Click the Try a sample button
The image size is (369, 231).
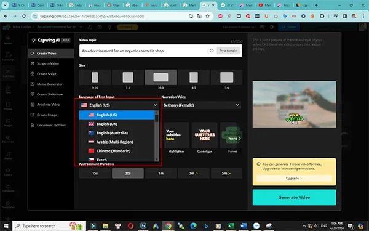228,51
